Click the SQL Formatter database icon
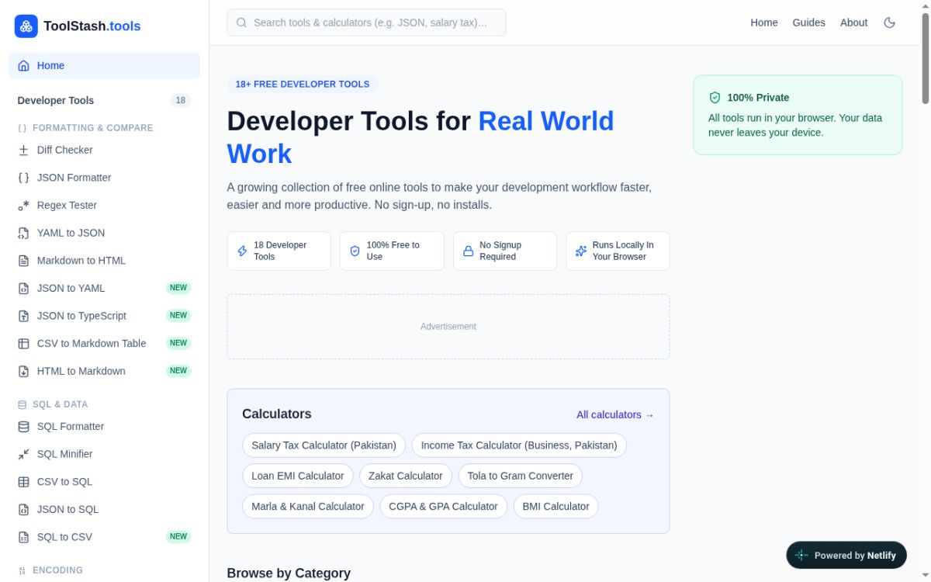The image size is (931, 582). (23, 427)
